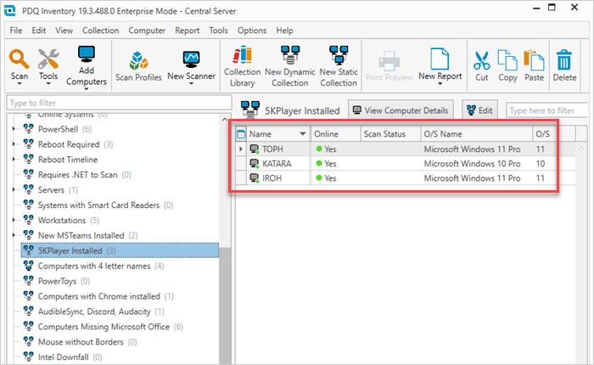The height and width of the screenshot is (365, 594).
Task: Click View Computer Details button
Action: point(401,110)
